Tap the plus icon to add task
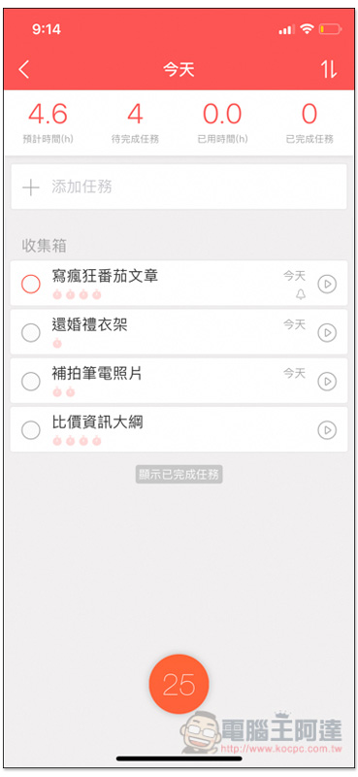 [x=31, y=187]
